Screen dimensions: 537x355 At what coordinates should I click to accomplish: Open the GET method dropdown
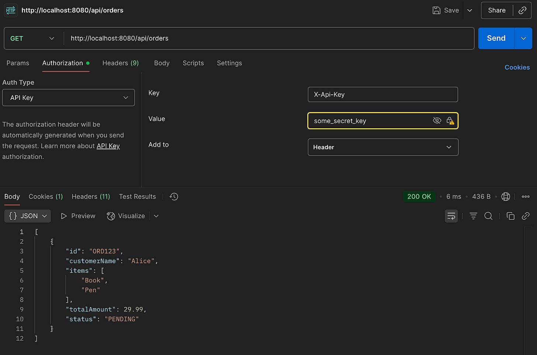32,38
